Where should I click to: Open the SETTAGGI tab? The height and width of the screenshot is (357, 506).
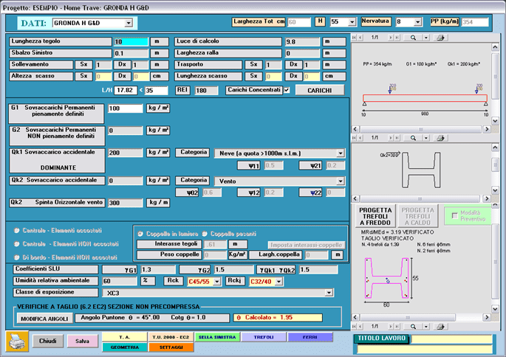171,347
